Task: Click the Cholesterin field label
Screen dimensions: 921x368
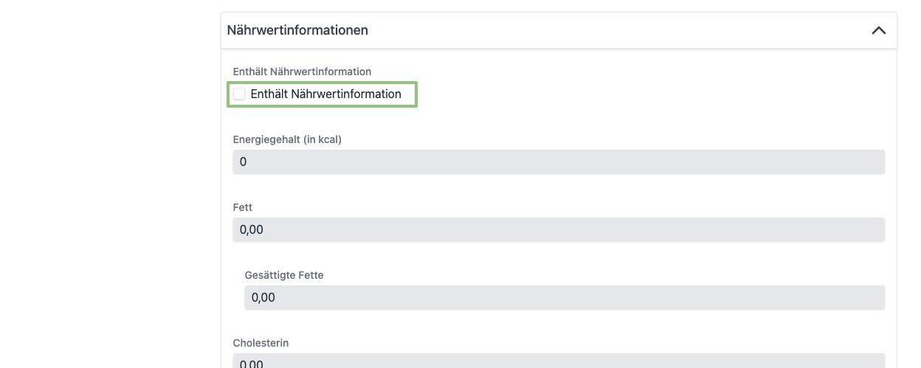Action: pos(261,343)
